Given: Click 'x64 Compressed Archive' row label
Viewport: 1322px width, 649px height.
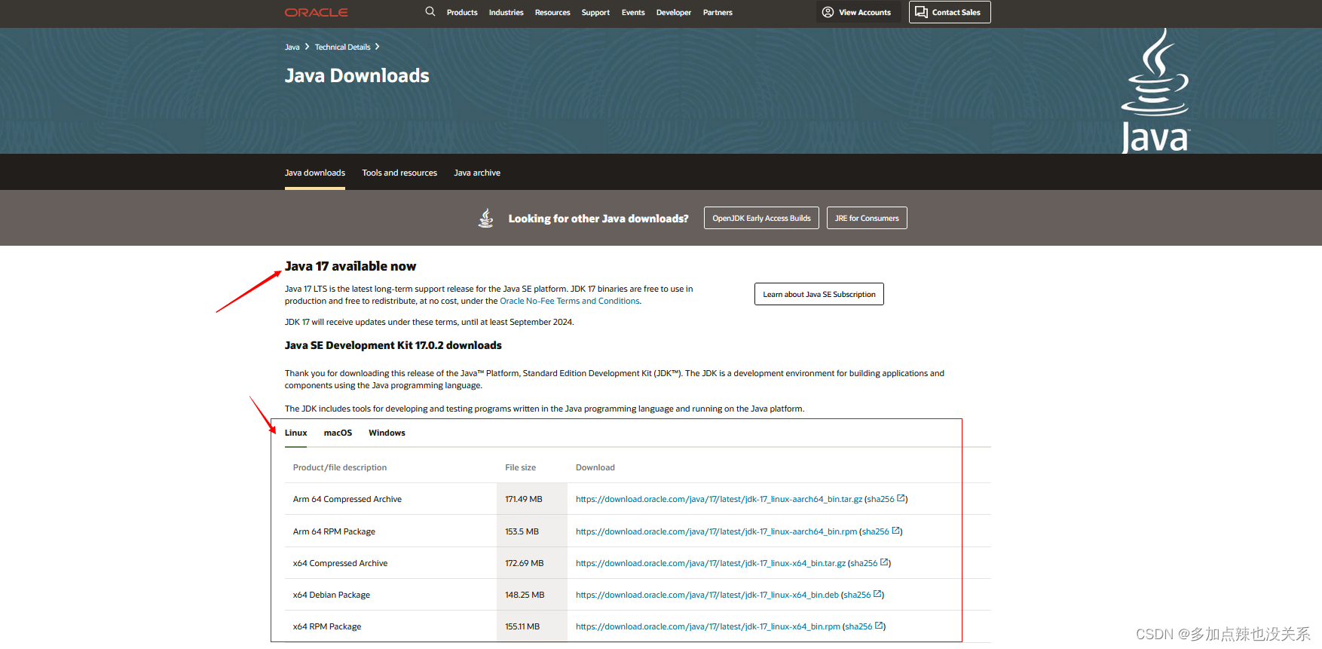Looking at the screenshot, I should [340, 563].
